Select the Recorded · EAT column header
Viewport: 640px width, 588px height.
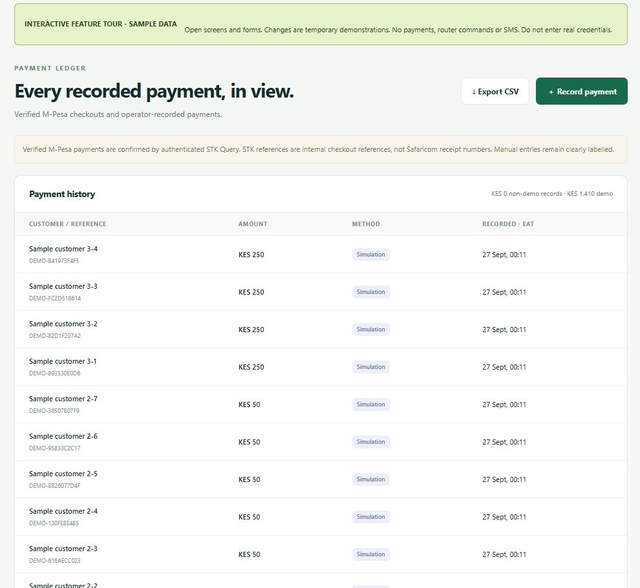[507, 224]
